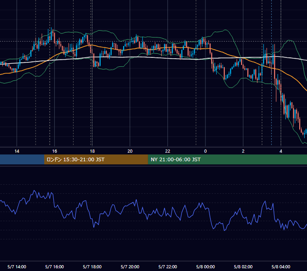Click the 5/7 14:00 date label

pos(17,266)
